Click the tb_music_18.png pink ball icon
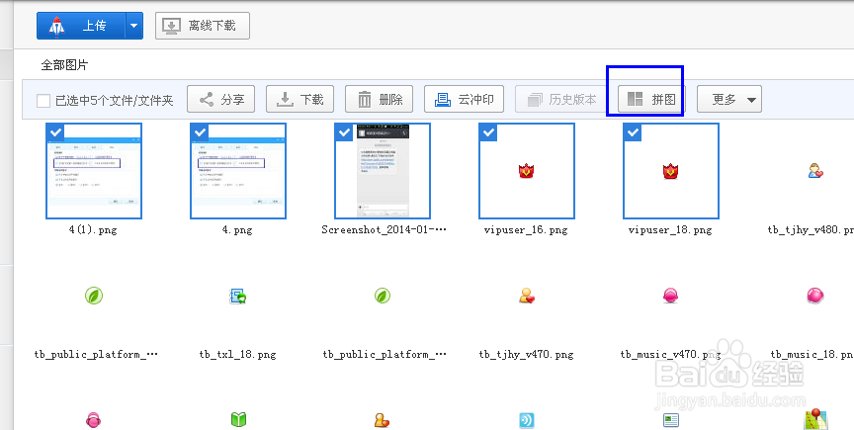This screenshot has width=854, height=430. point(815,296)
